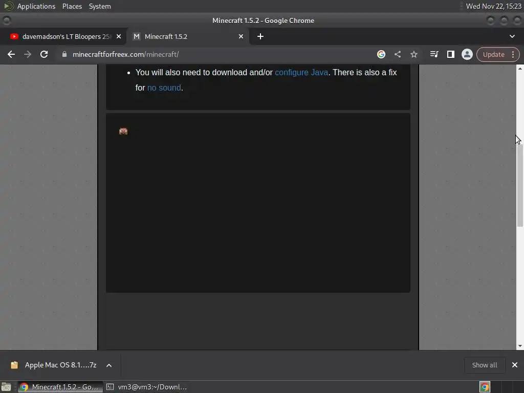Image resolution: width=524 pixels, height=393 pixels.
Task: Expand the tab search dropdown arrow
Action: 512,36
